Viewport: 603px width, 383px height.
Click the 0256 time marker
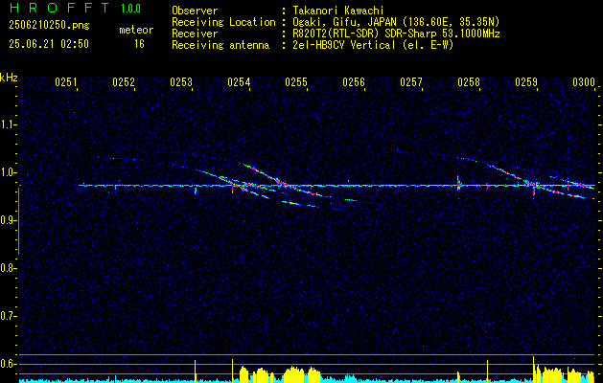click(354, 82)
